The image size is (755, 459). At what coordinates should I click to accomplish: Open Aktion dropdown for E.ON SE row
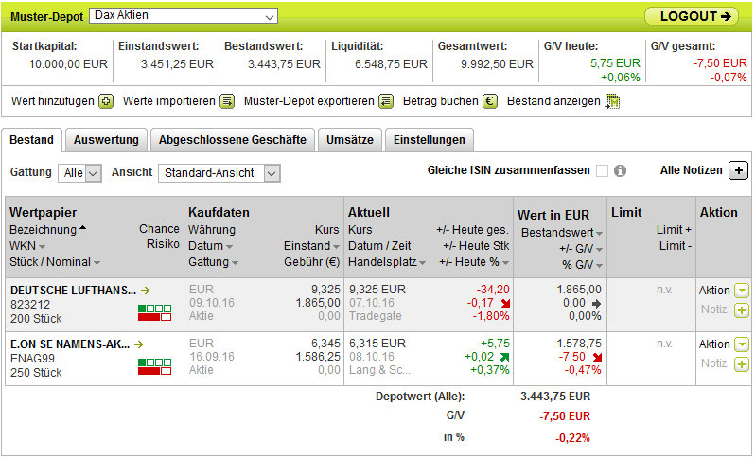(x=741, y=344)
